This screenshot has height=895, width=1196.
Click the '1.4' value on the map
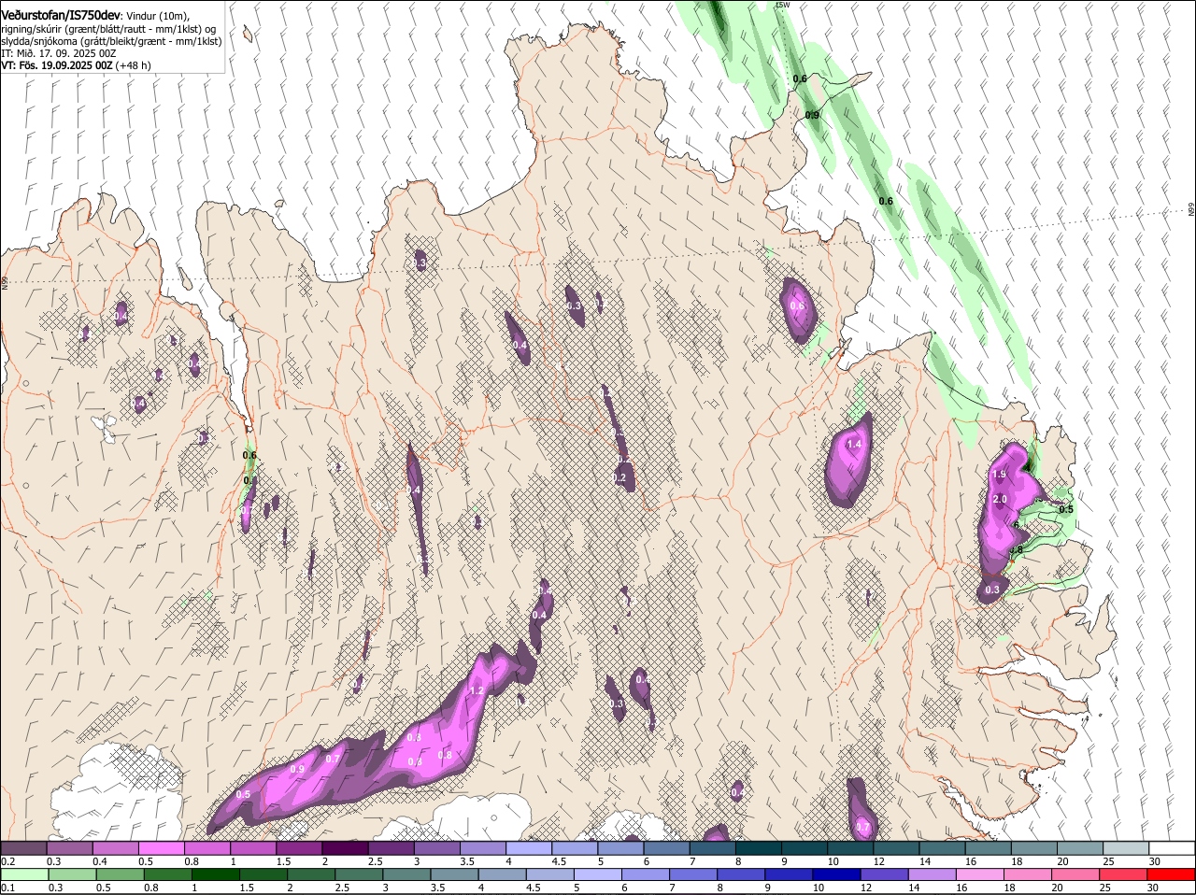[853, 445]
